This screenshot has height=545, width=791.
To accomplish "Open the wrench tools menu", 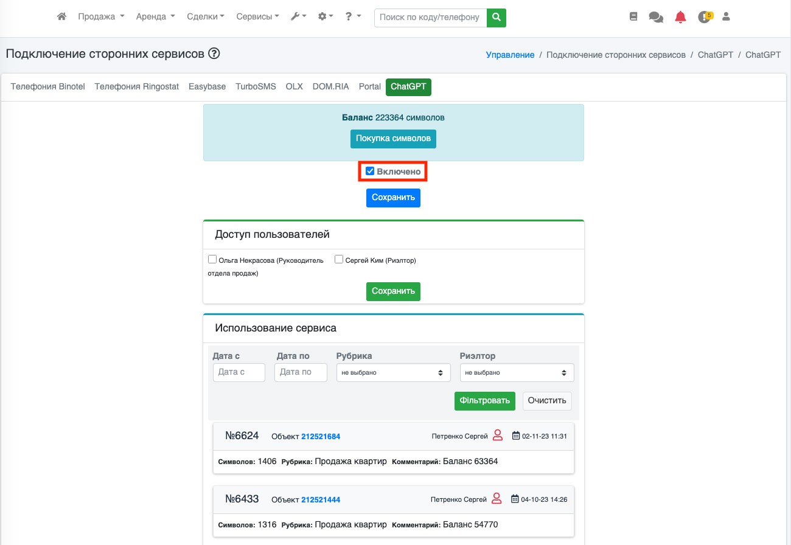I will pos(298,17).
